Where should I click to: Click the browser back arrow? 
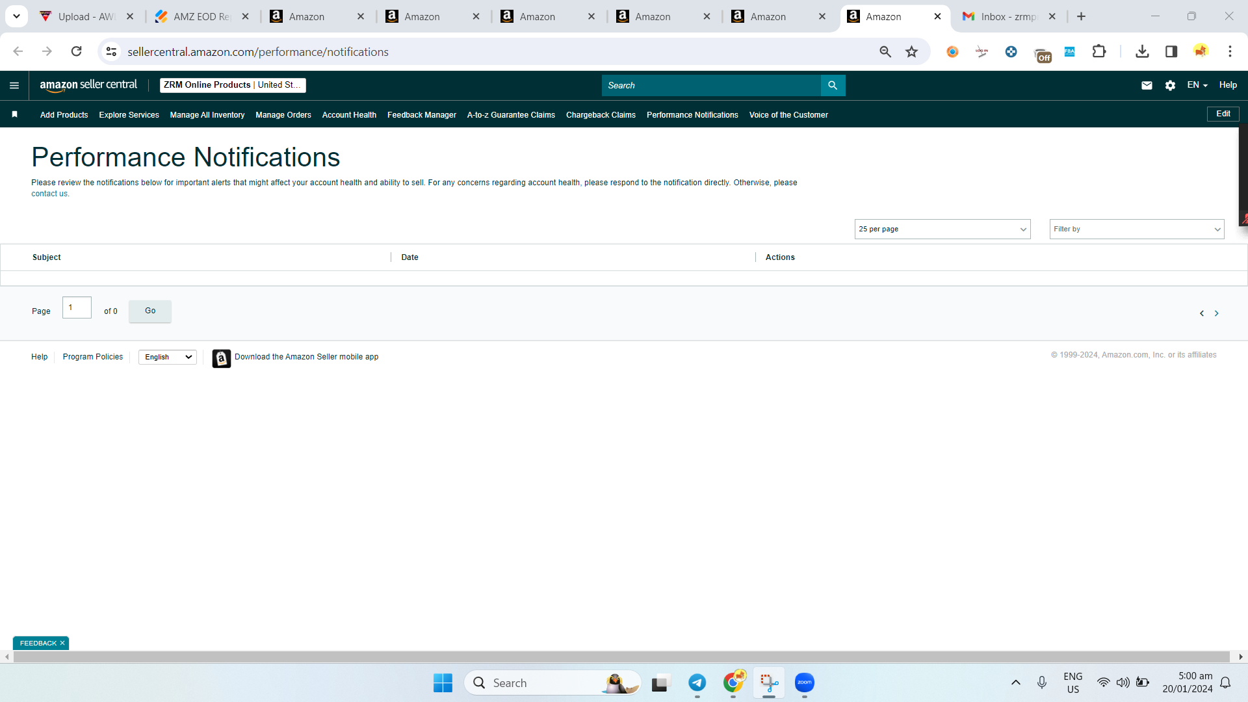coord(18,51)
